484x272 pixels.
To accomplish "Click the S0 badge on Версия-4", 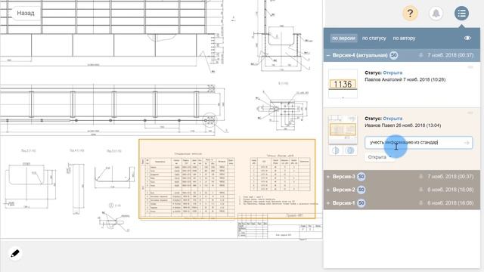I will point(393,55).
